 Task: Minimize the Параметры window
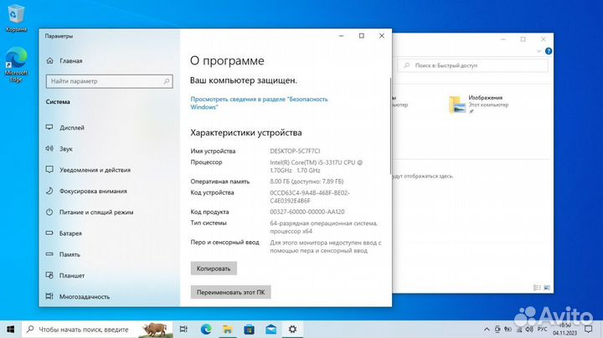[x=341, y=36]
